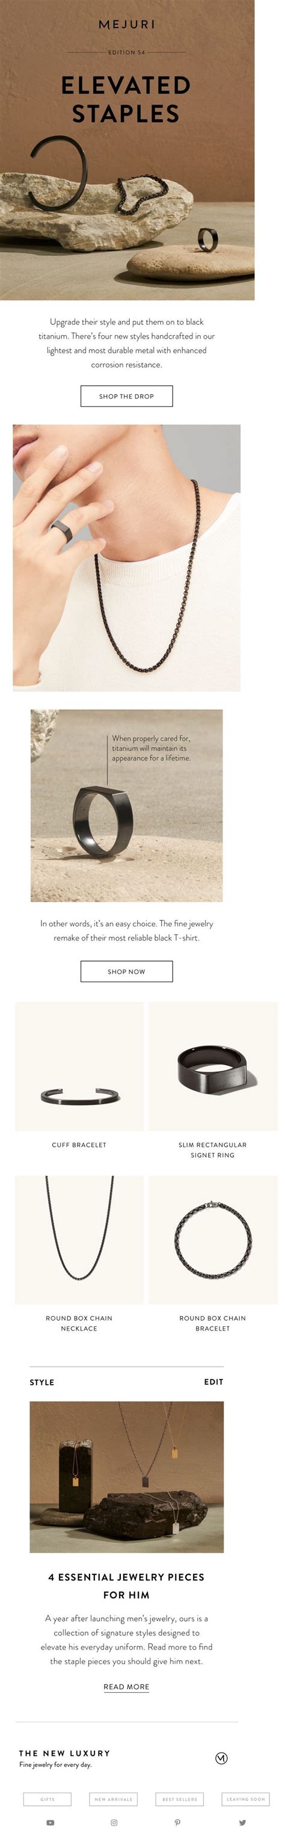This screenshot has width=285, height=1833.
Task: Click the MEJURI header logo
Action: pyautogui.click(x=126, y=24)
